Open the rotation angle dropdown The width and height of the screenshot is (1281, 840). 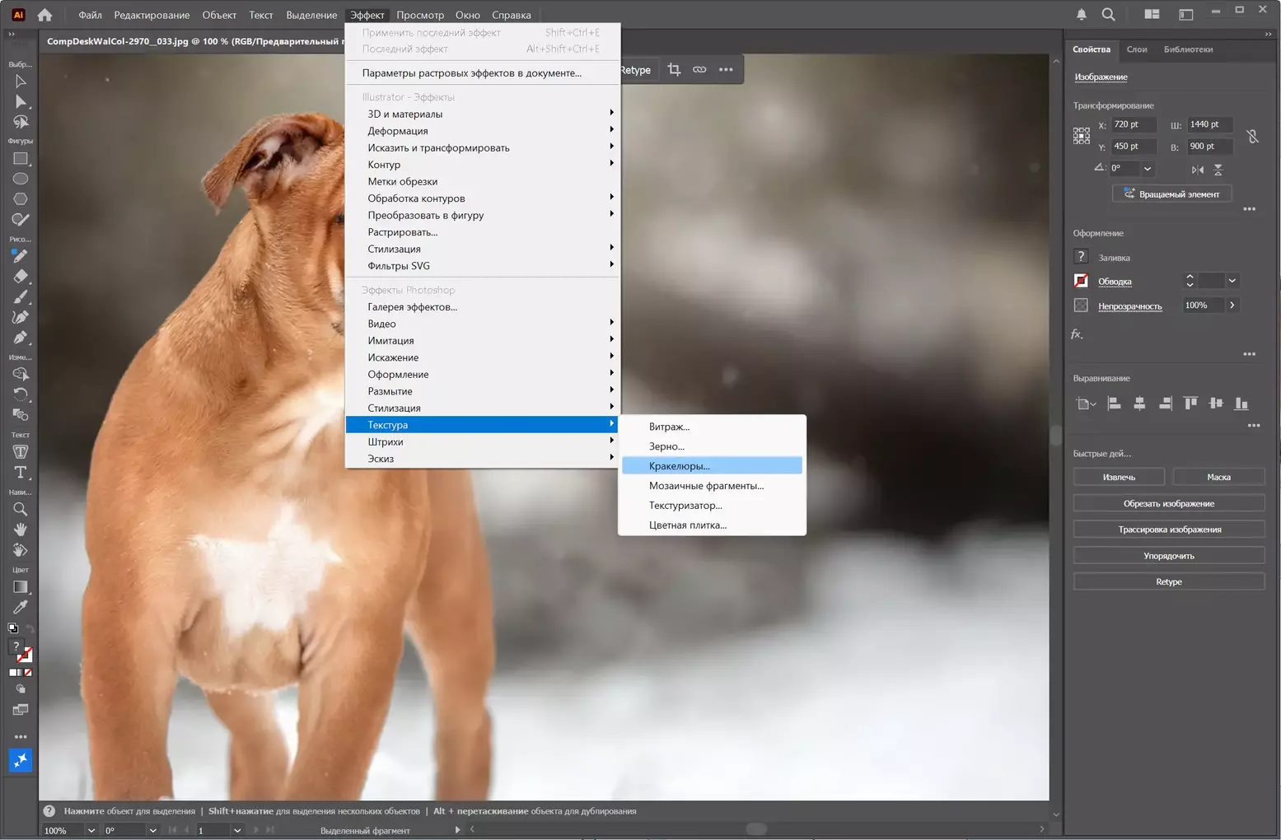click(1147, 169)
